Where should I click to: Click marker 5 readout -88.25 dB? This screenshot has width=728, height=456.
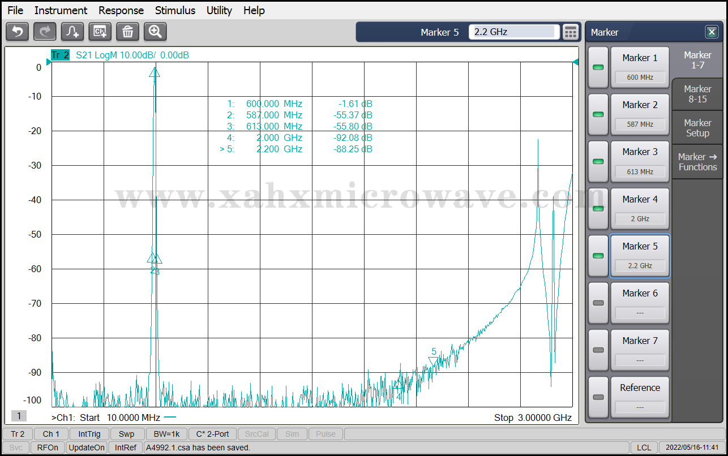(353, 149)
